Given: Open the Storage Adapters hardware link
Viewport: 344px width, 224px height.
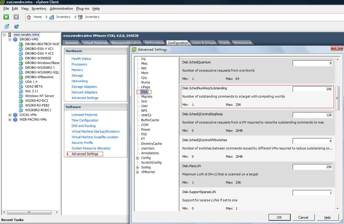Looking at the screenshot, I should [x=84, y=87].
